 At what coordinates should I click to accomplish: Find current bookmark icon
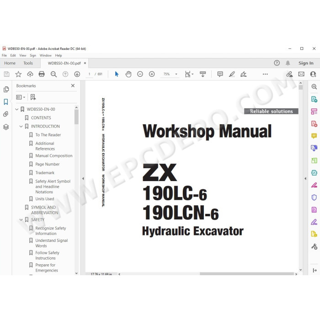pos(33,97)
